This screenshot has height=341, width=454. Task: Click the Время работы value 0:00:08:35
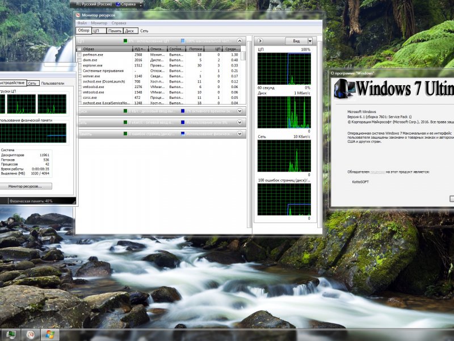(x=41, y=169)
